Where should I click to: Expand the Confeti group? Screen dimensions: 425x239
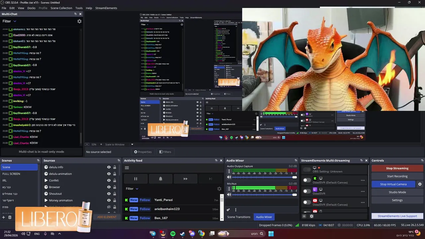[46, 181]
